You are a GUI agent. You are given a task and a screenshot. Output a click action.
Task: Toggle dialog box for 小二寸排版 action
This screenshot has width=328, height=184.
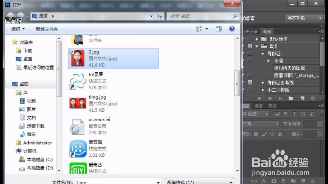[250, 90]
